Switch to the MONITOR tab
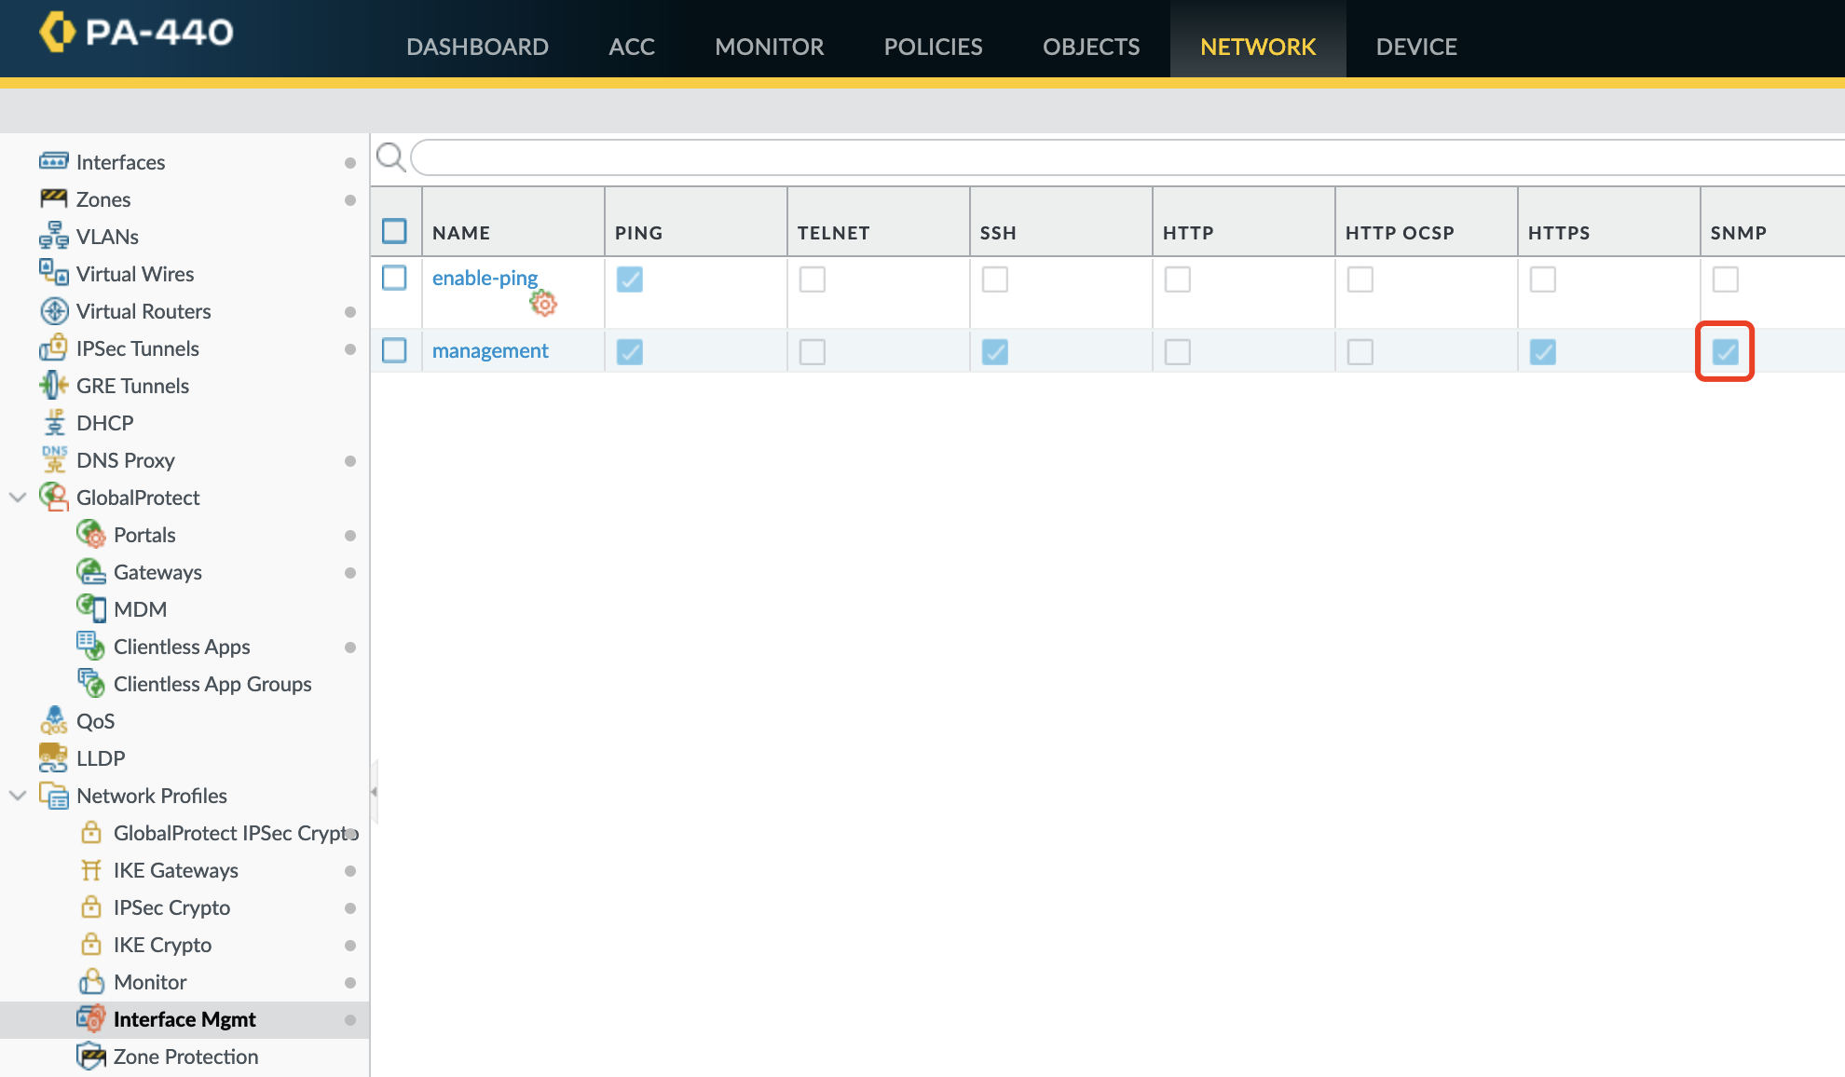 770,47
